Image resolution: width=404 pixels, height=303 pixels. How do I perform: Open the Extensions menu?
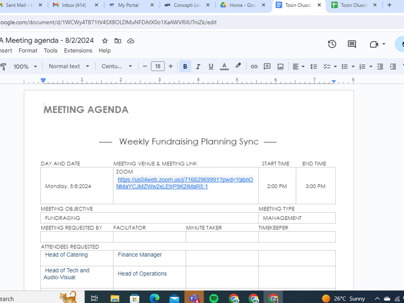pos(78,50)
